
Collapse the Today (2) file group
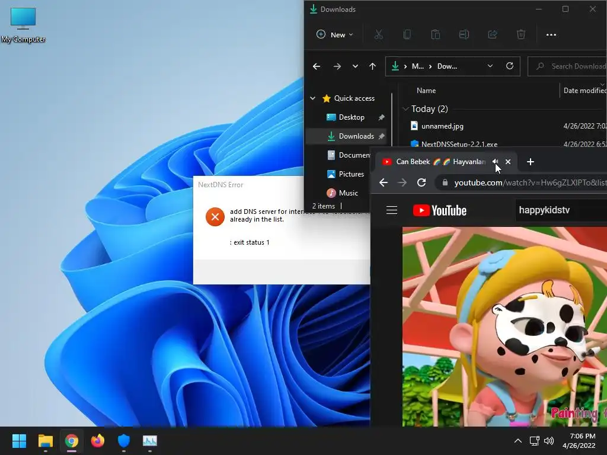(x=405, y=109)
